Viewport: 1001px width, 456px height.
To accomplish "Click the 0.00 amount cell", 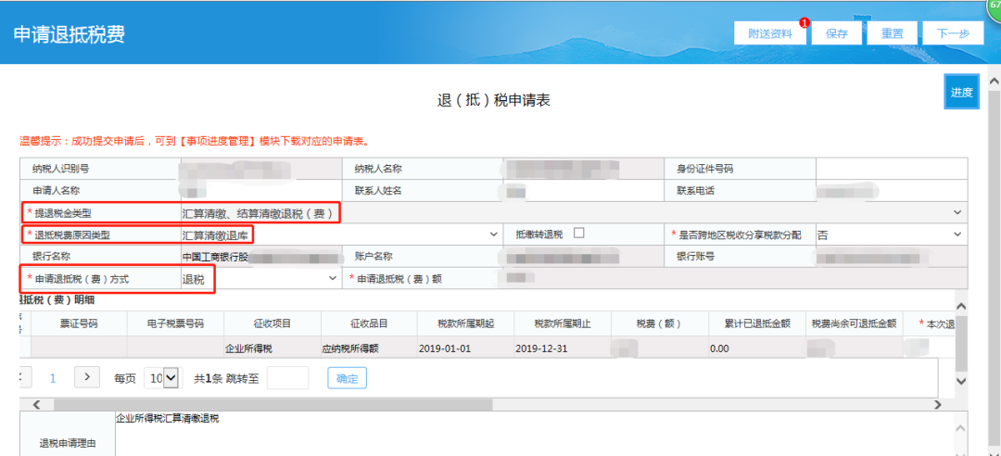I will (756, 348).
